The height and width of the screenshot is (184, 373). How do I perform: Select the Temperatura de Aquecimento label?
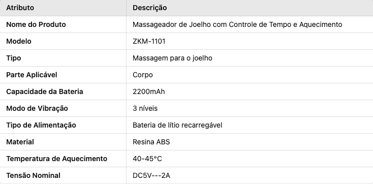56,159
